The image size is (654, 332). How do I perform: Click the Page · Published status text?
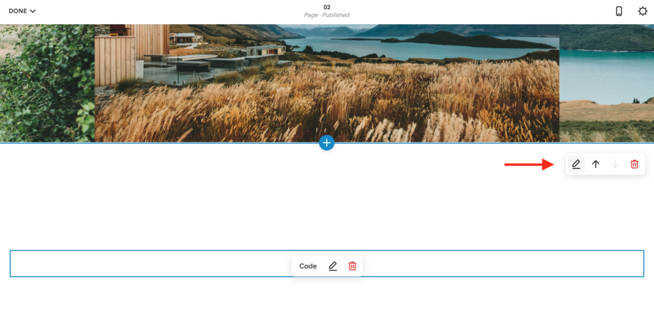coord(327,15)
